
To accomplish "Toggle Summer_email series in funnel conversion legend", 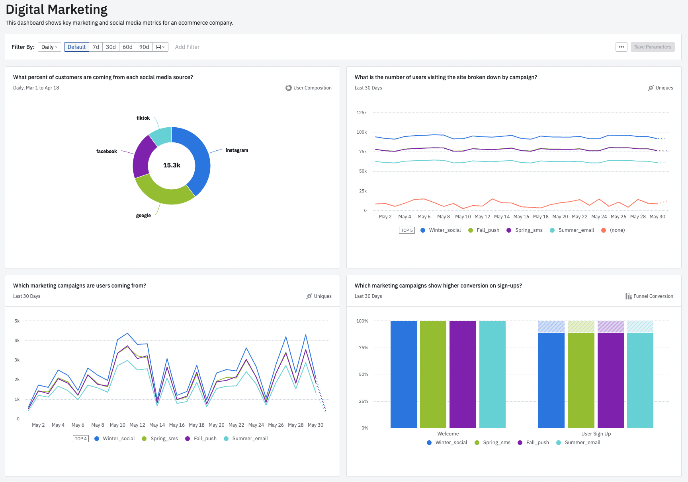I will 578,443.
